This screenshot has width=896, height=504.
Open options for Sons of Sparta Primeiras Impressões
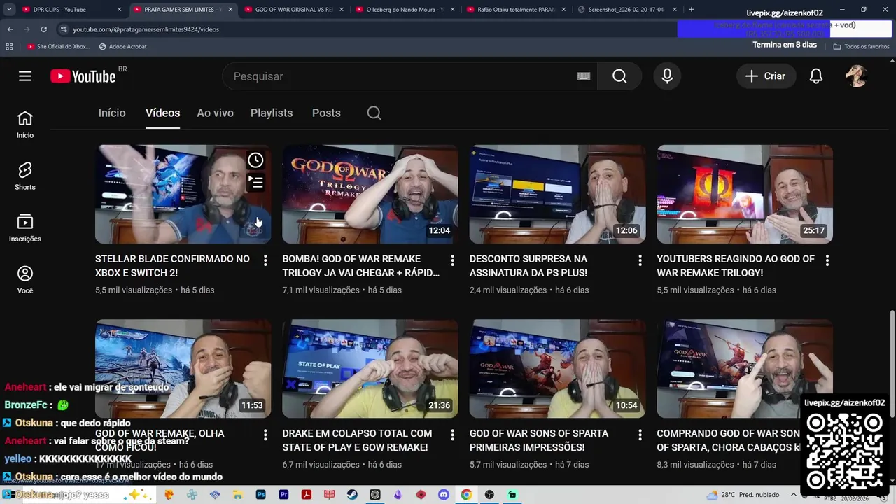click(x=640, y=435)
